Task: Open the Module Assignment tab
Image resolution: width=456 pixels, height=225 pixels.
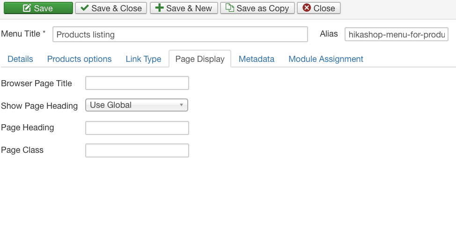Action: pos(325,59)
